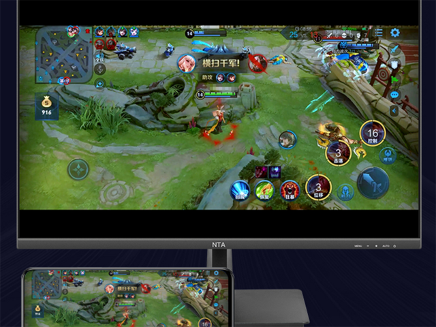Tap the attack-minion target button

[x=345, y=192]
